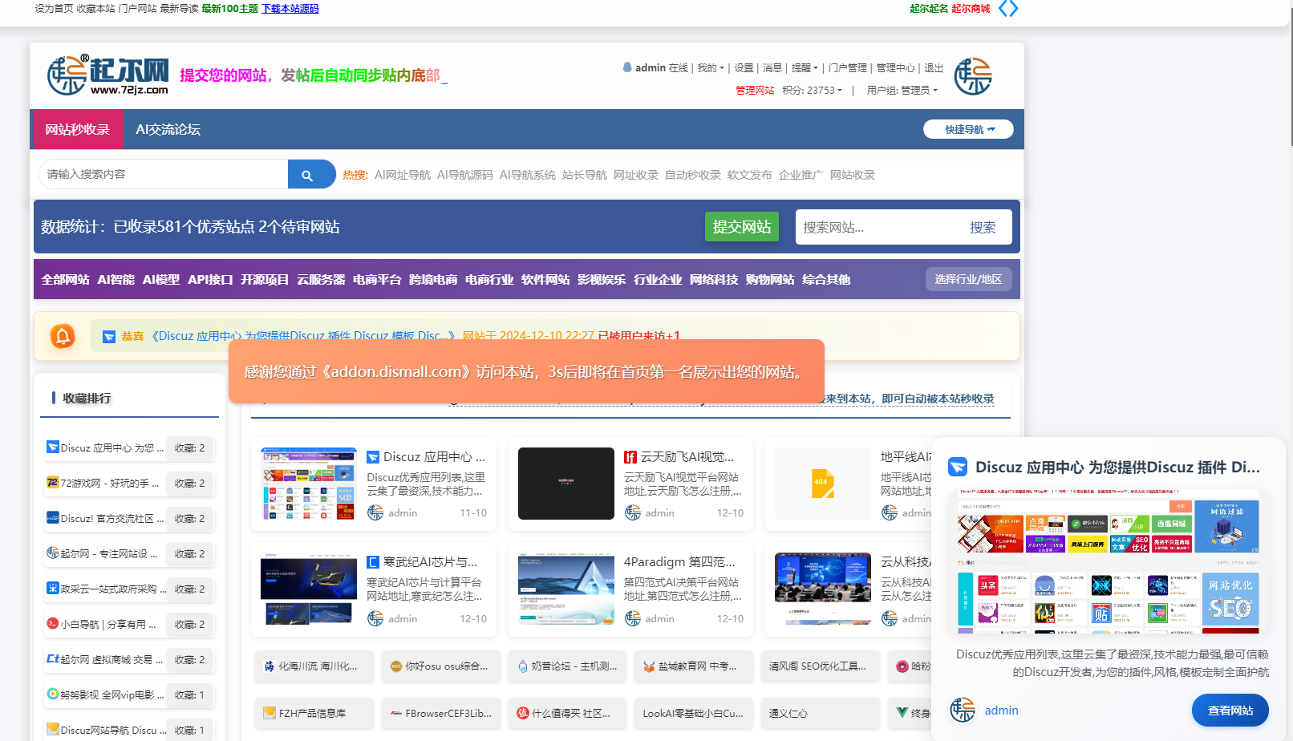Viewport: 1293px width, 741px height.
Task: Click the FZH产品信息库 tag icon
Action: tap(270, 713)
